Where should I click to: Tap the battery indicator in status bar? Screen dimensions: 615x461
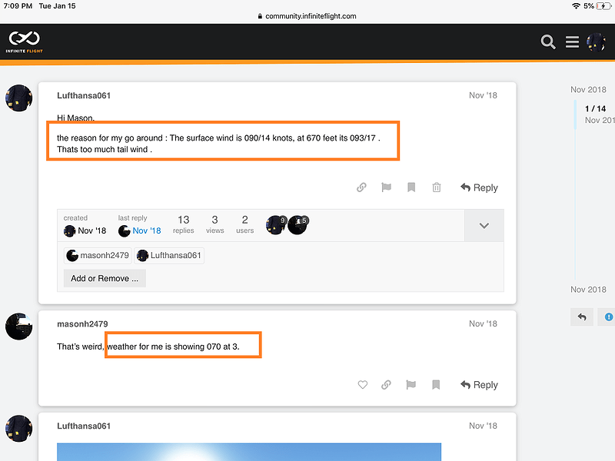(603, 6)
